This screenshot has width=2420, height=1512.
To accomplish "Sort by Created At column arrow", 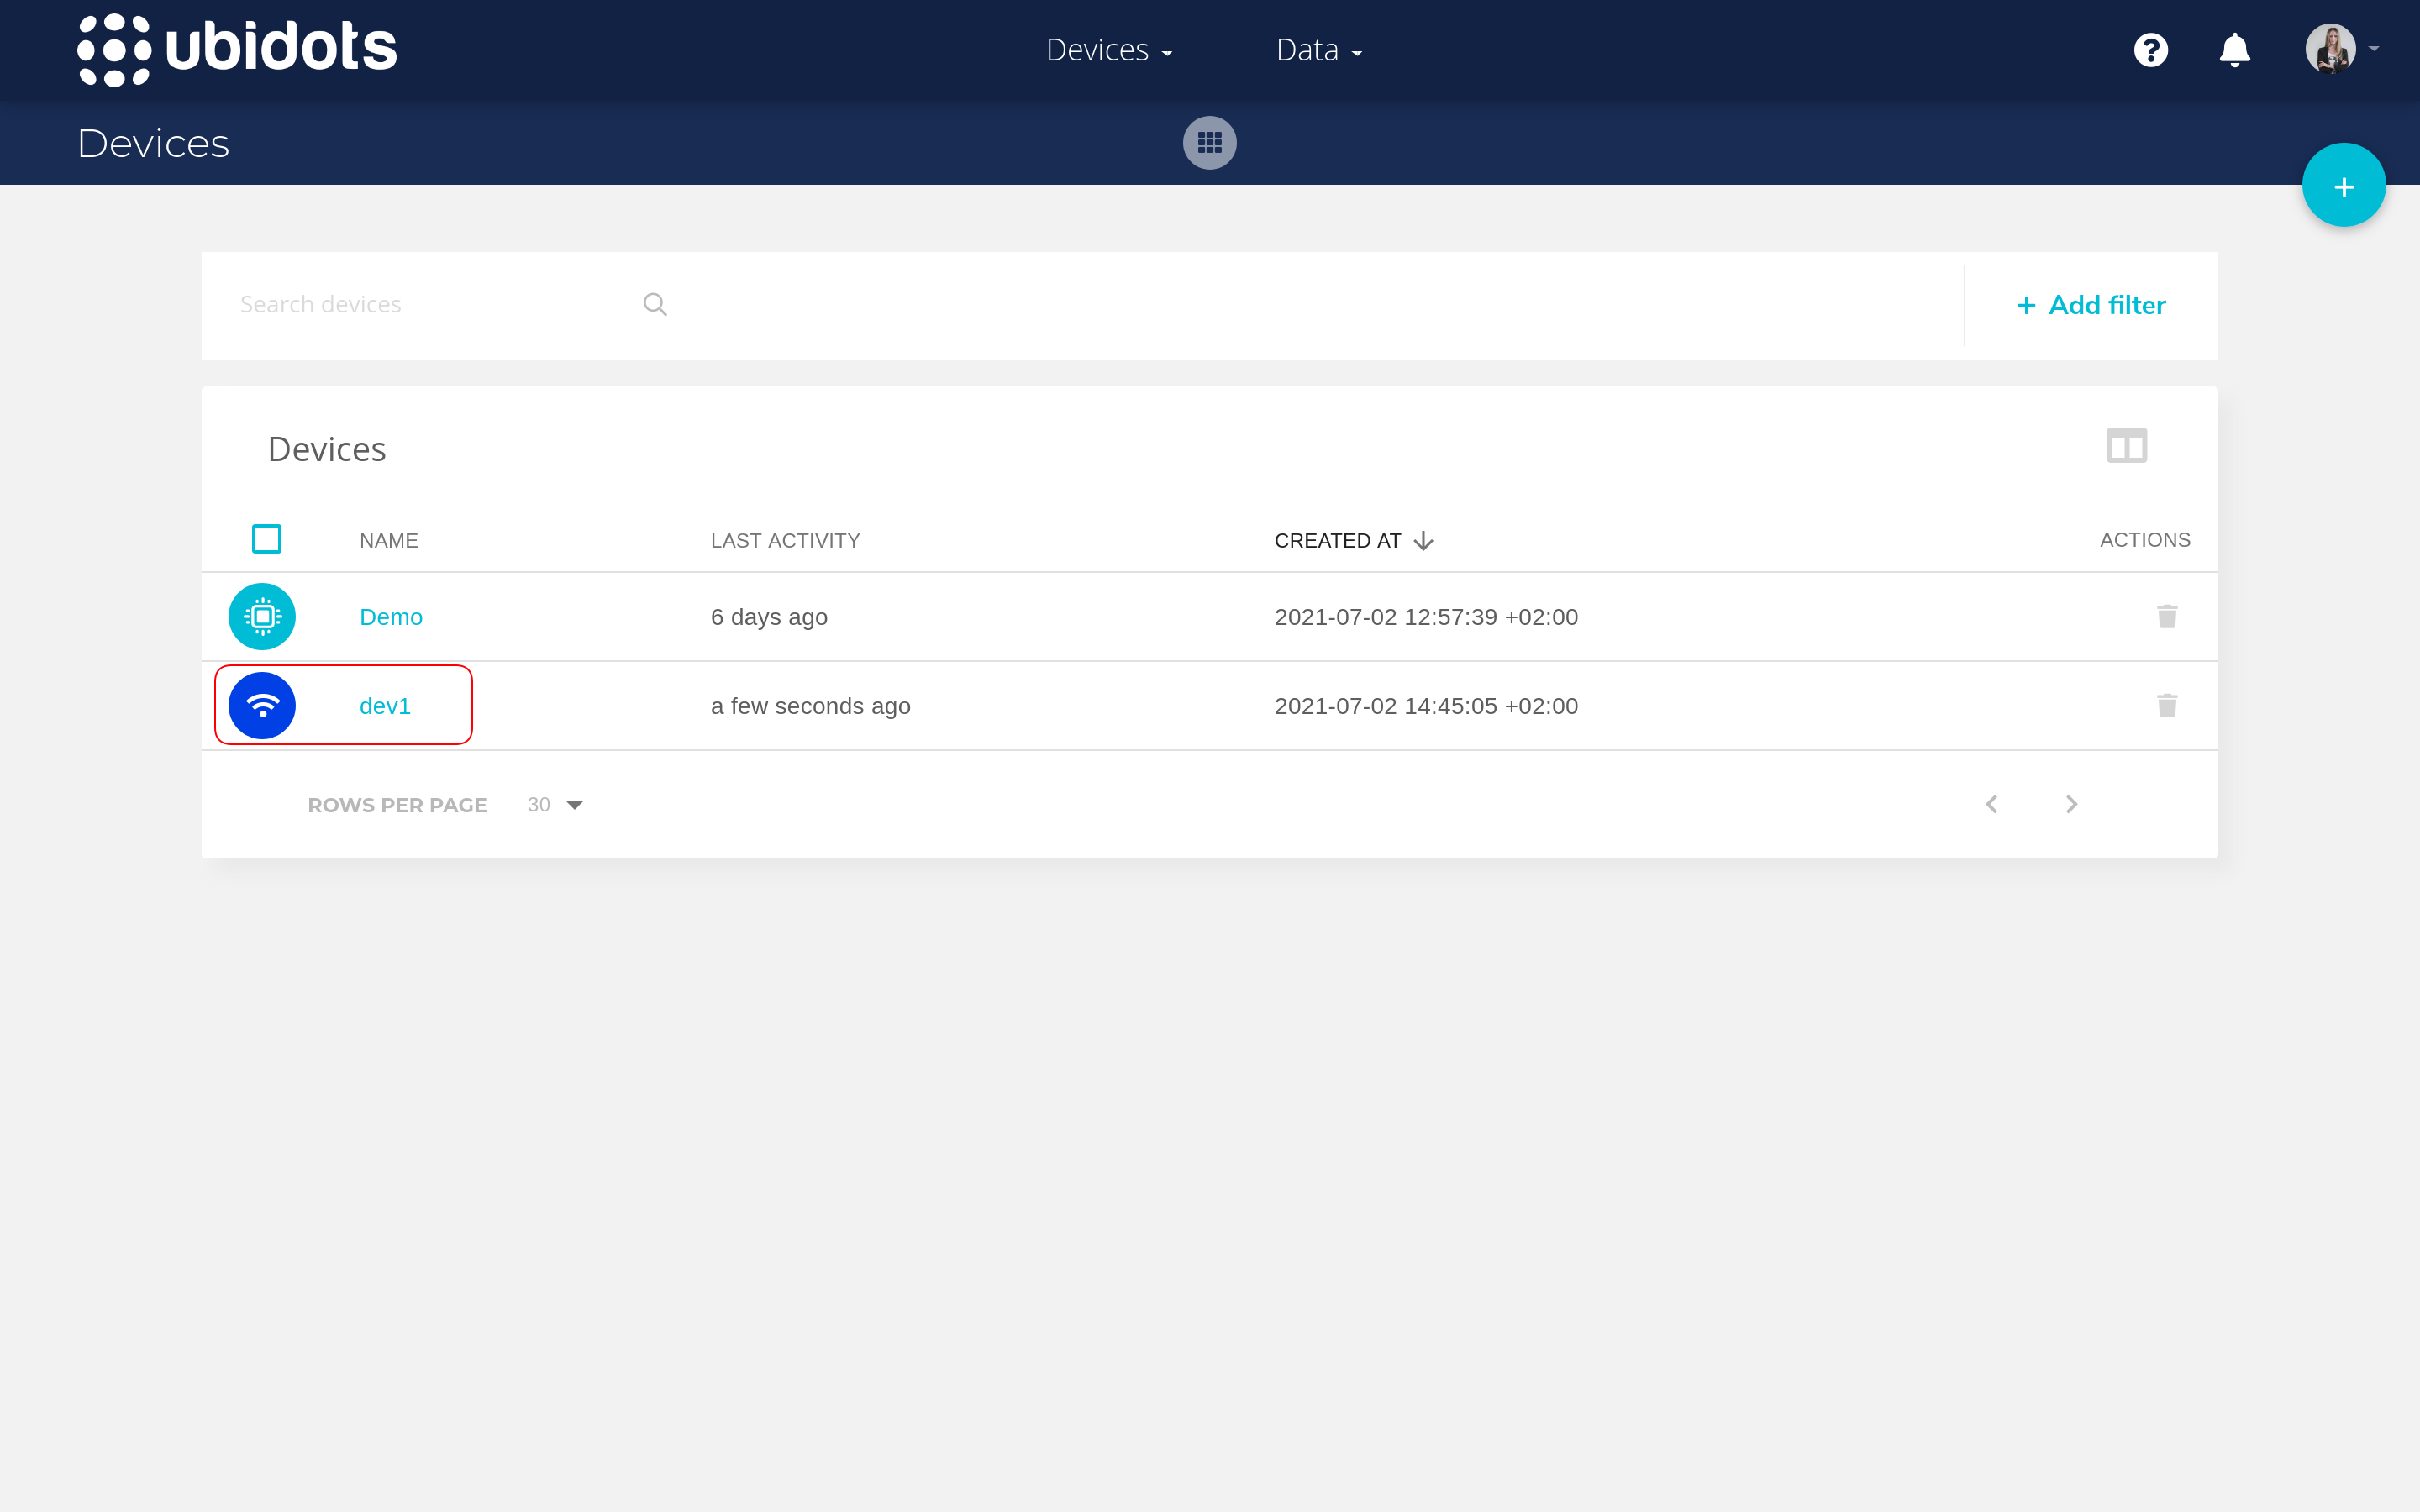I will tap(1423, 541).
